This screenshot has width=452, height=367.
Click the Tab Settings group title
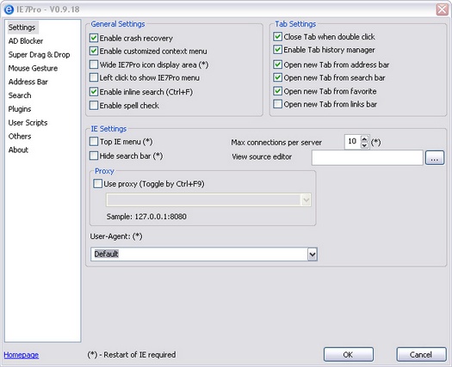tap(295, 24)
